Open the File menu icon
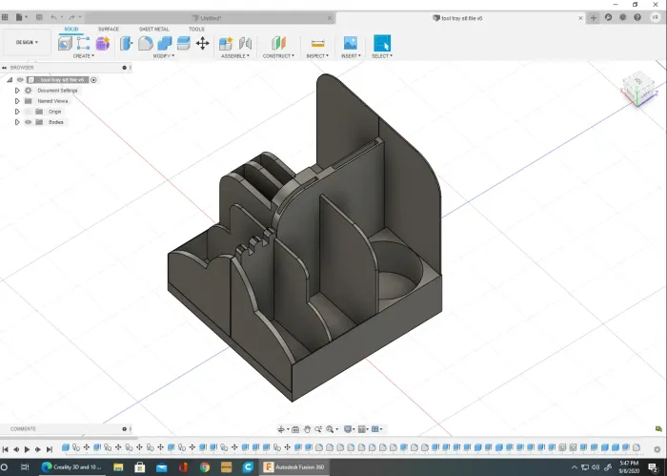The height and width of the screenshot is (476, 667). coord(20,17)
